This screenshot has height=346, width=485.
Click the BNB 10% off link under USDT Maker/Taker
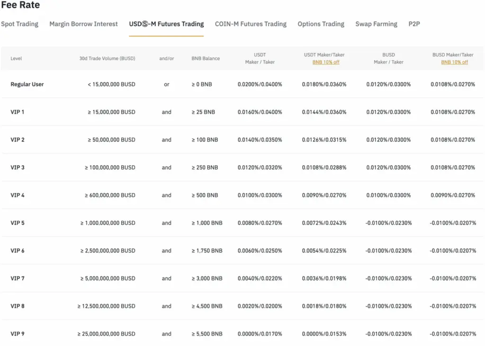point(326,62)
